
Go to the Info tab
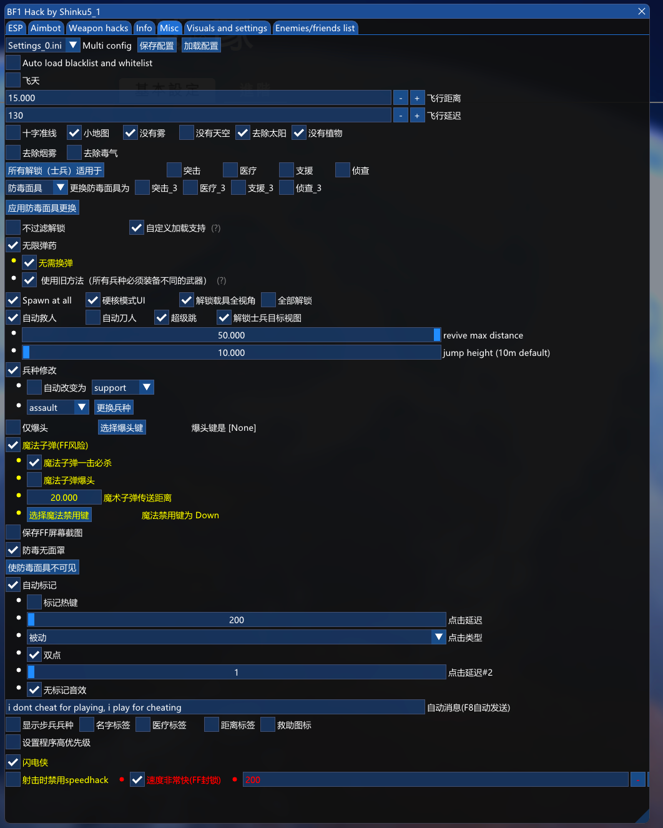pos(144,28)
